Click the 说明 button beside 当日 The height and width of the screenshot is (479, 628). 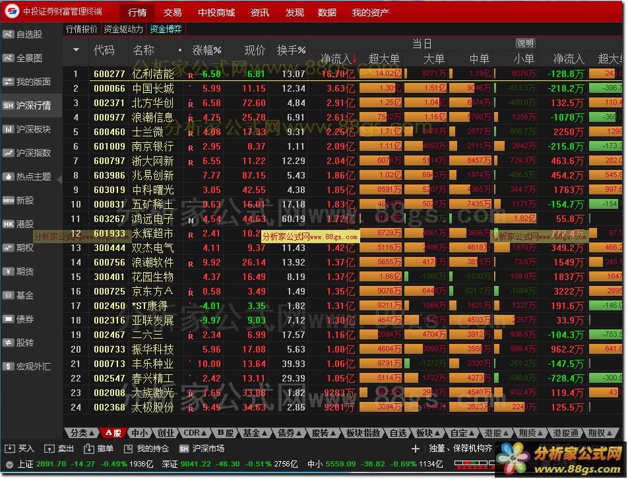pyautogui.click(x=525, y=43)
